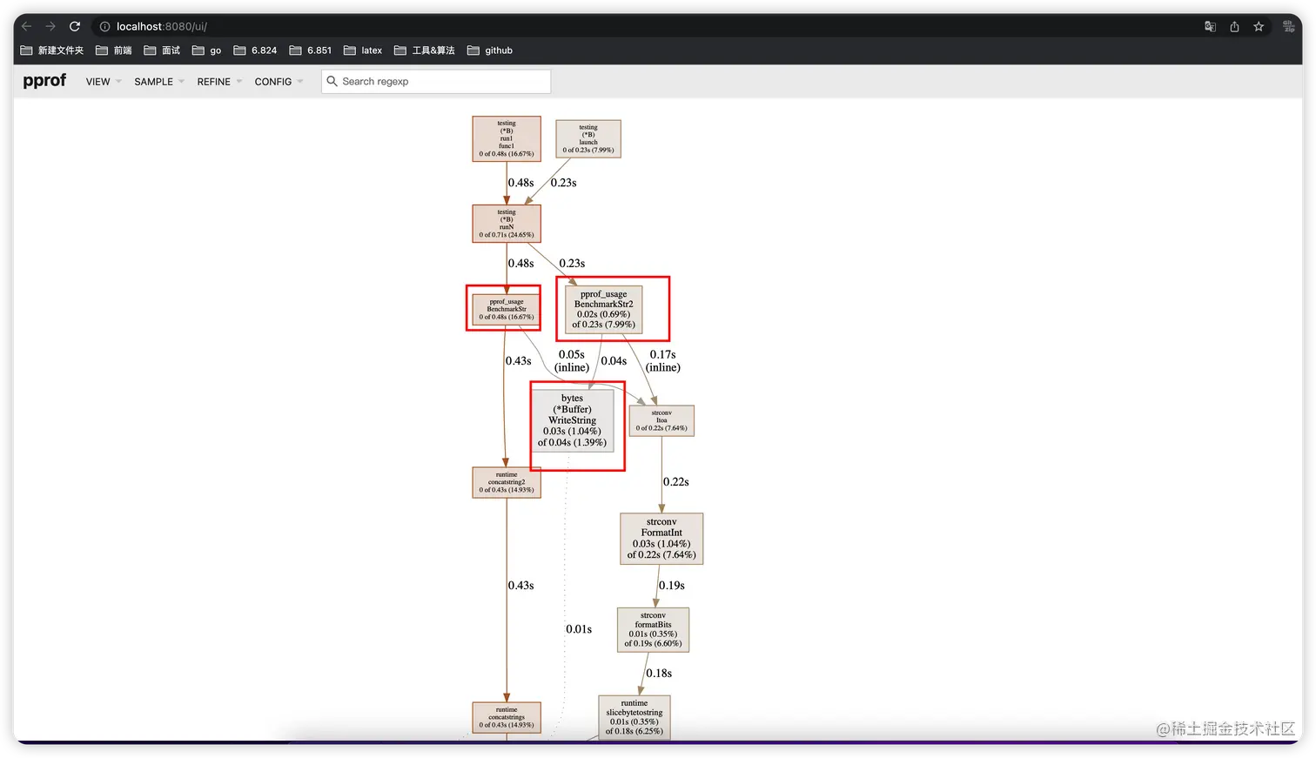Image resolution: width=1316 pixels, height=758 pixels.
Task: Click the 0.18s edge label
Action: (x=659, y=674)
